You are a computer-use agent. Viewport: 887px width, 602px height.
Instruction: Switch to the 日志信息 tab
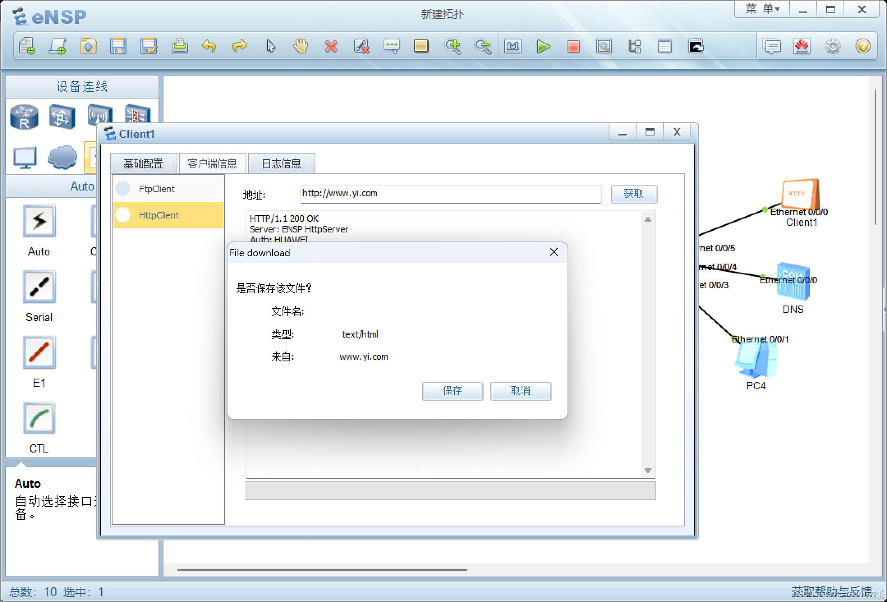[x=281, y=163]
